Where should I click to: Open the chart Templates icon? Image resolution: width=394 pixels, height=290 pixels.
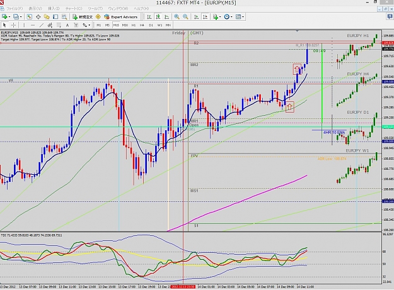point(238,17)
